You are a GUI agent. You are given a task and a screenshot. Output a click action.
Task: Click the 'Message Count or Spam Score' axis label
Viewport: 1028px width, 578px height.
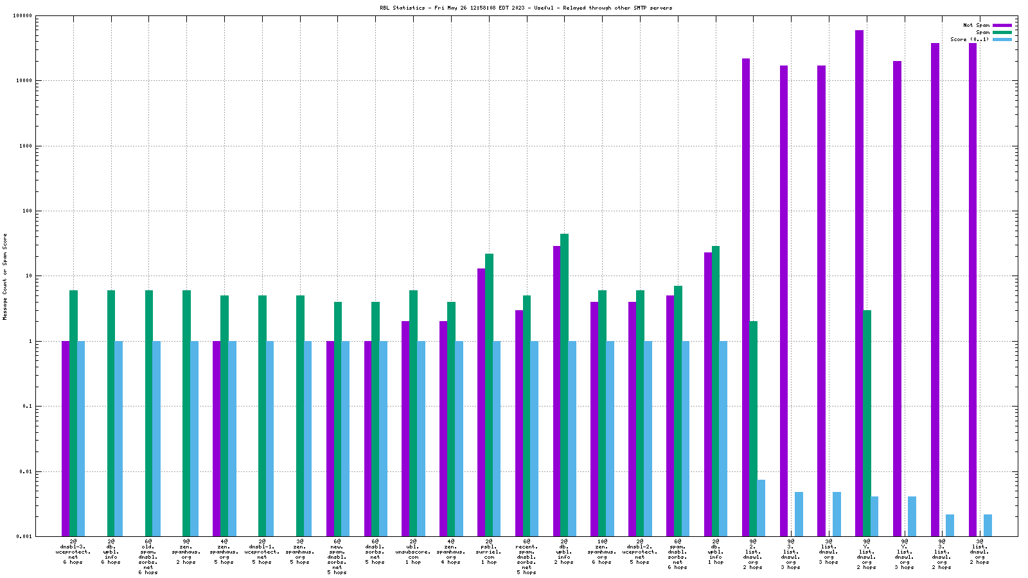pyautogui.click(x=5, y=276)
